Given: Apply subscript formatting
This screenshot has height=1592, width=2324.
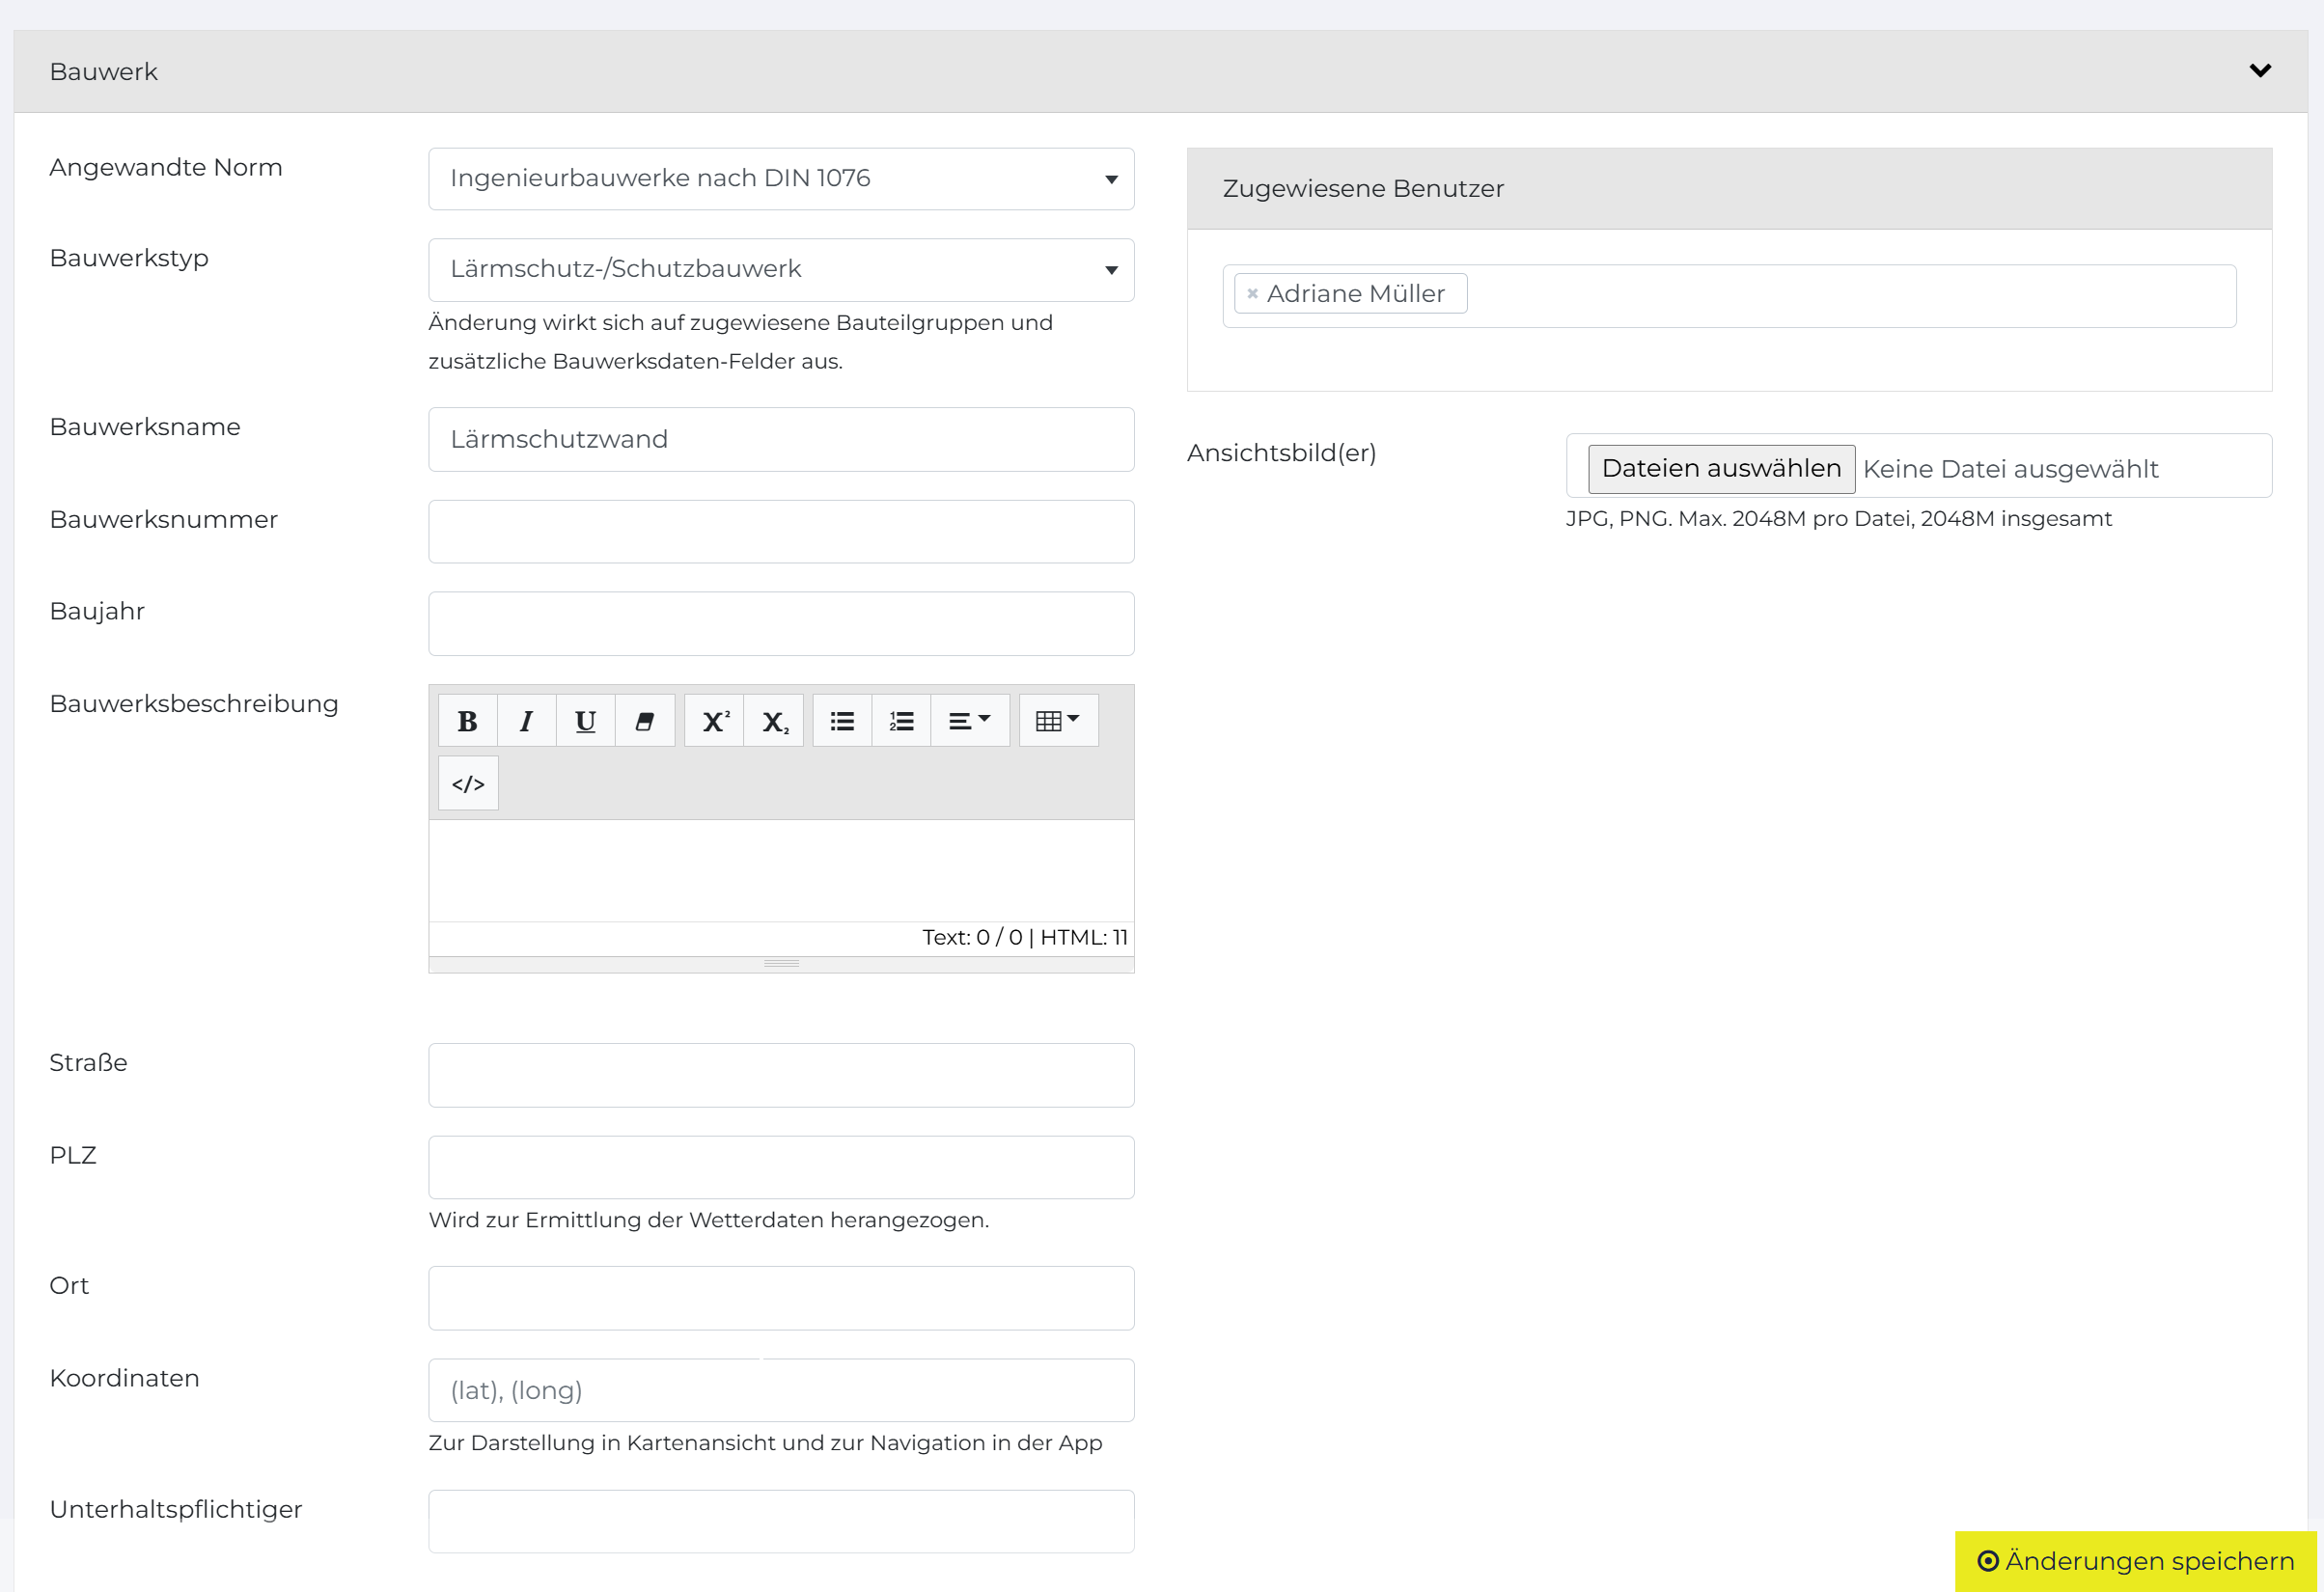Looking at the screenshot, I should (x=774, y=721).
